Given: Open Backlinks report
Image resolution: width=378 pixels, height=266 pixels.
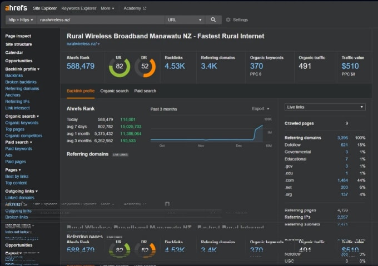Looking at the screenshot, I should click(14, 76).
